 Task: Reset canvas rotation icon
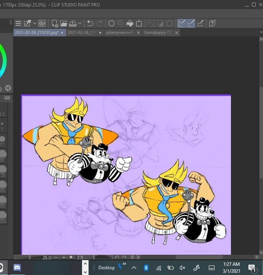click(132, 257)
